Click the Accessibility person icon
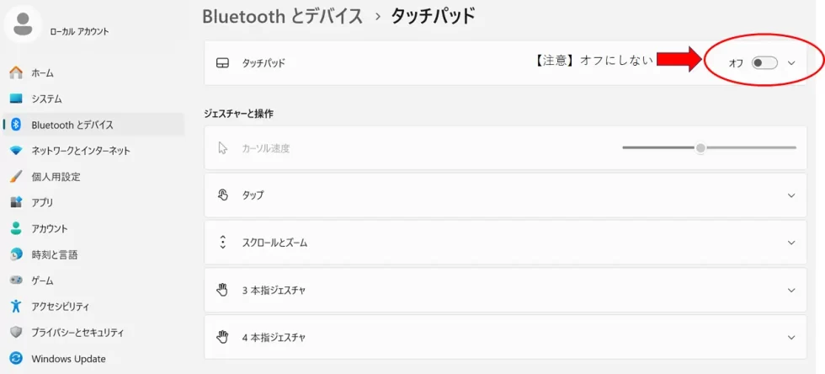825x374 pixels. pos(15,307)
